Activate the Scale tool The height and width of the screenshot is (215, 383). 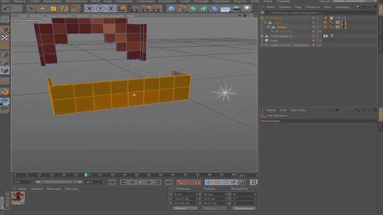click(x=53, y=8)
